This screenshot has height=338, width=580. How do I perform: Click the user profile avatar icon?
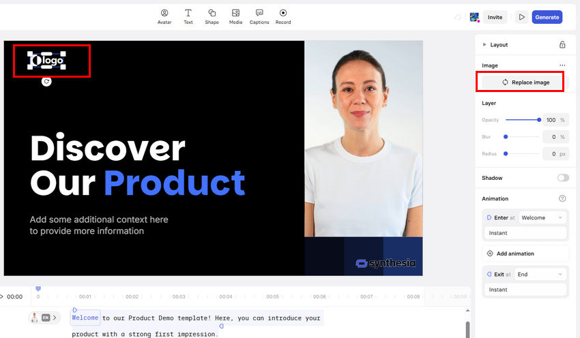pyautogui.click(x=474, y=17)
